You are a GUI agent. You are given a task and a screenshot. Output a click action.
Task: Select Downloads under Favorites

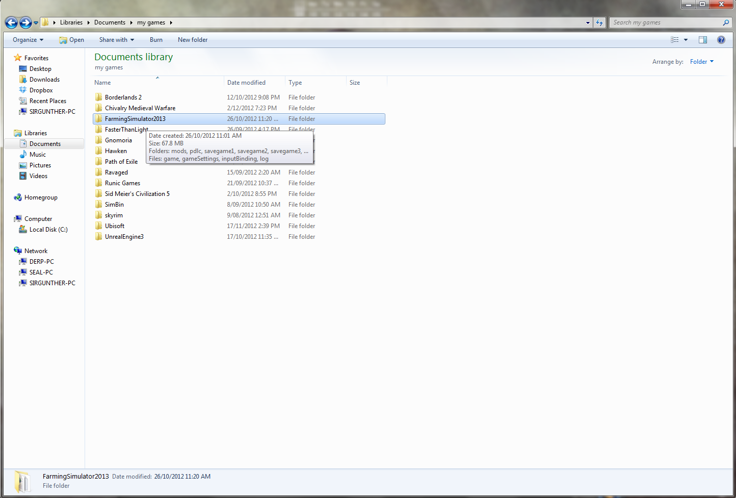point(44,80)
